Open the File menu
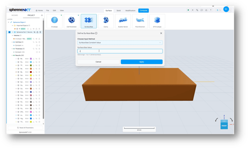This screenshot has height=148, width=248. (47, 10)
